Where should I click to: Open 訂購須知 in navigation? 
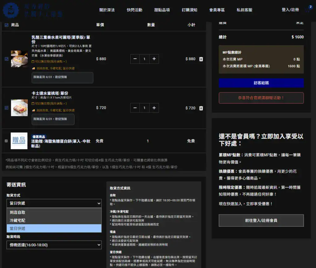(189, 10)
